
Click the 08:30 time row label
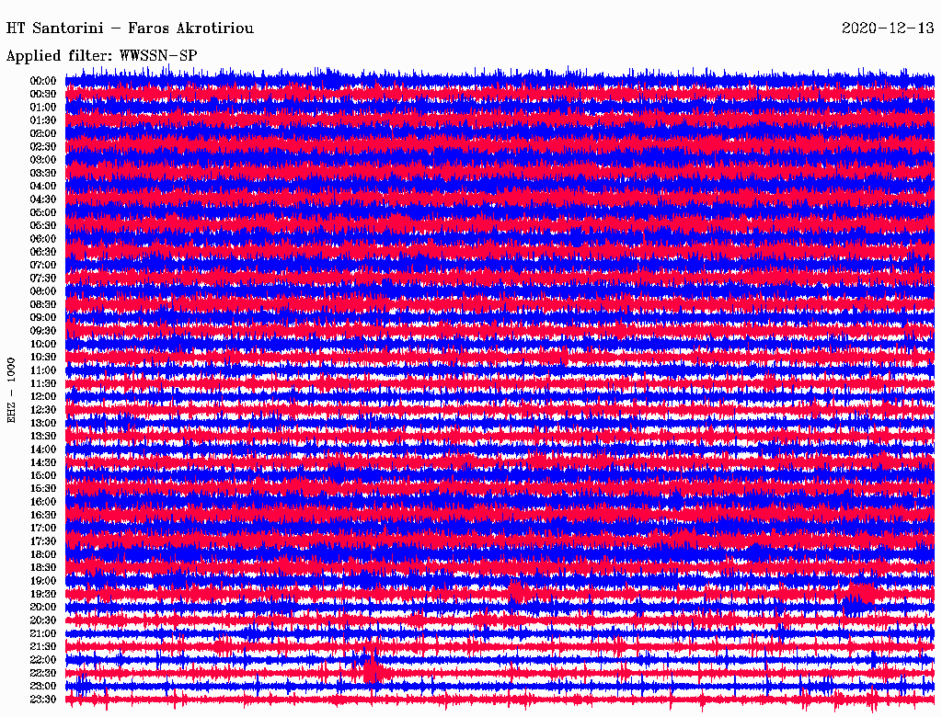tap(43, 304)
